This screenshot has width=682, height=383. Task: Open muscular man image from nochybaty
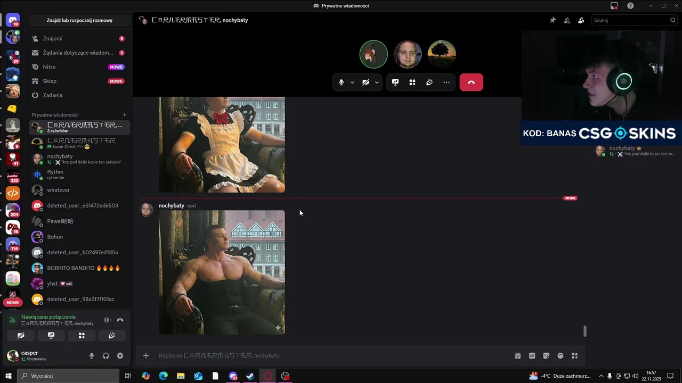click(x=222, y=272)
